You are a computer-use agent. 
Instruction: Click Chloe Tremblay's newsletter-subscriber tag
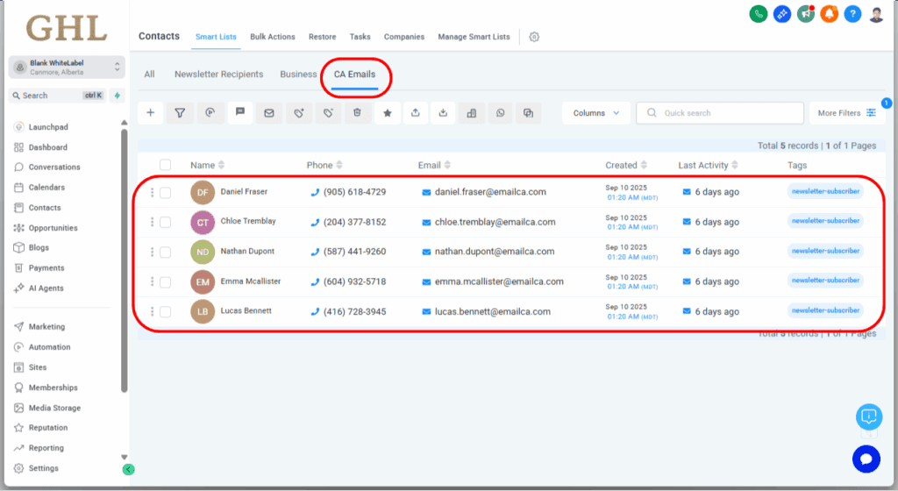(x=825, y=221)
